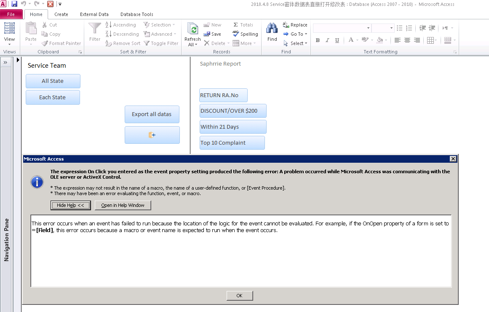Click the Each State button
489x312 pixels.
tap(53, 98)
